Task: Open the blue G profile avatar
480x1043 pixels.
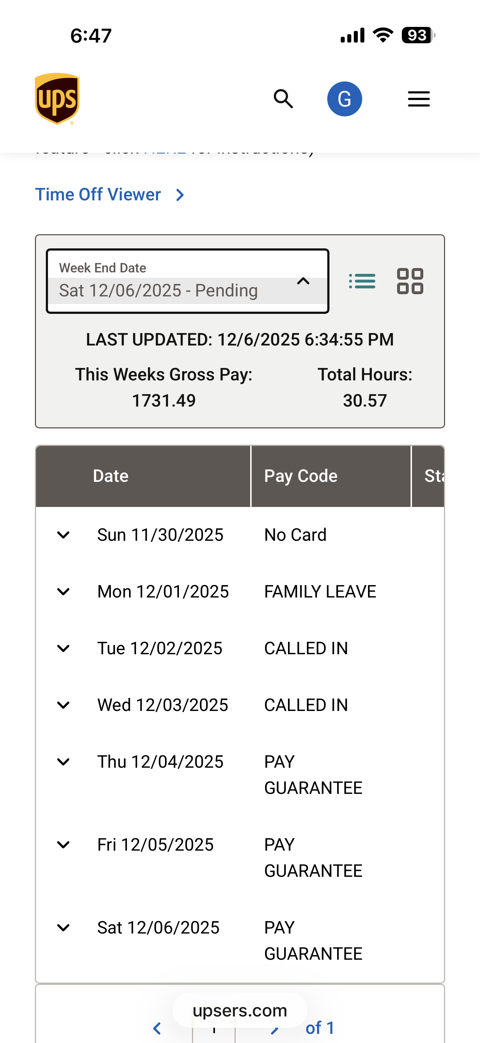Action: (x=344, y=99)
